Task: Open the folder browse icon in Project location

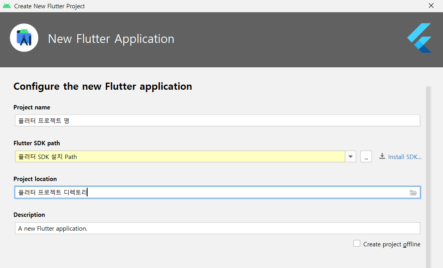Action: pos(413,193)
